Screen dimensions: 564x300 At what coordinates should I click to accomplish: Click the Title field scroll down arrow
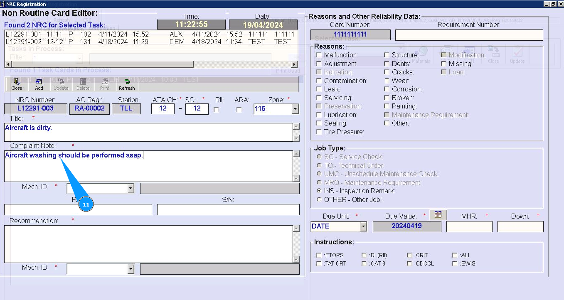click(x=296, y=138)
